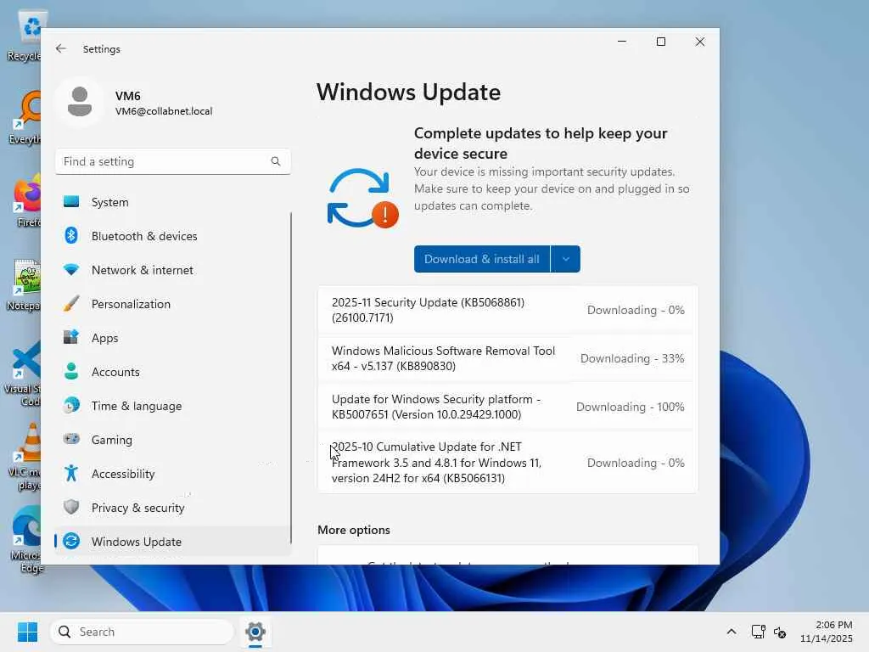Screen dimensions: 869x652
Task: Click the taskbar Search box
Action: tap(143, 632)
